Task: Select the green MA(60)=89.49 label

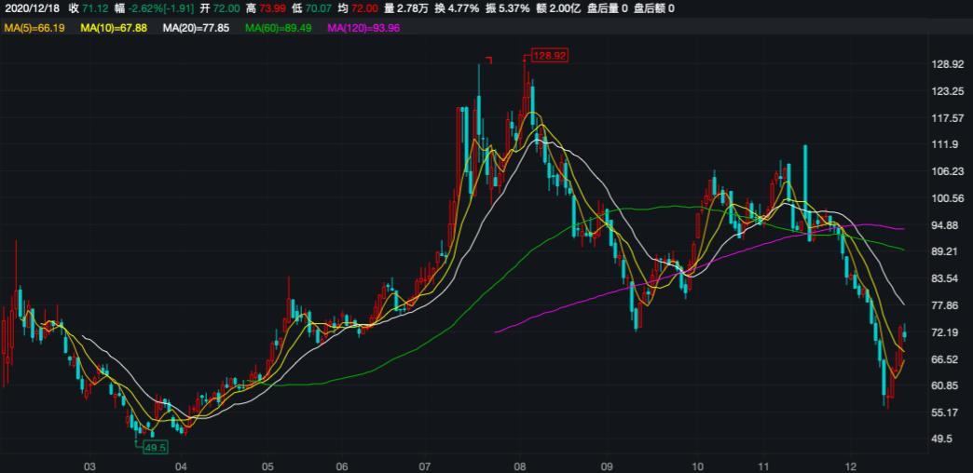Action: tap(278, 29)
